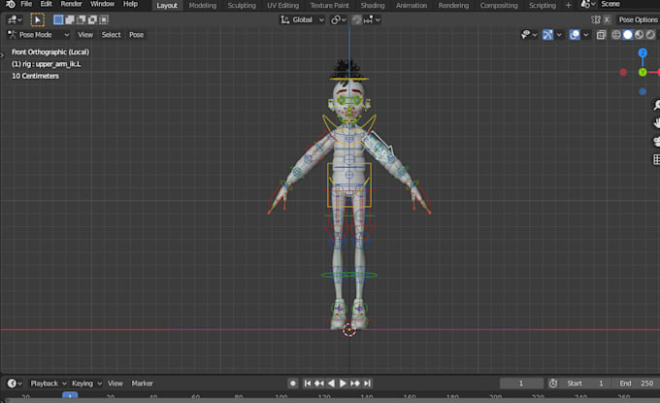Switch to the Animation workspace tab
This screenshot has height=403, width=660.
tap(412, 6)
